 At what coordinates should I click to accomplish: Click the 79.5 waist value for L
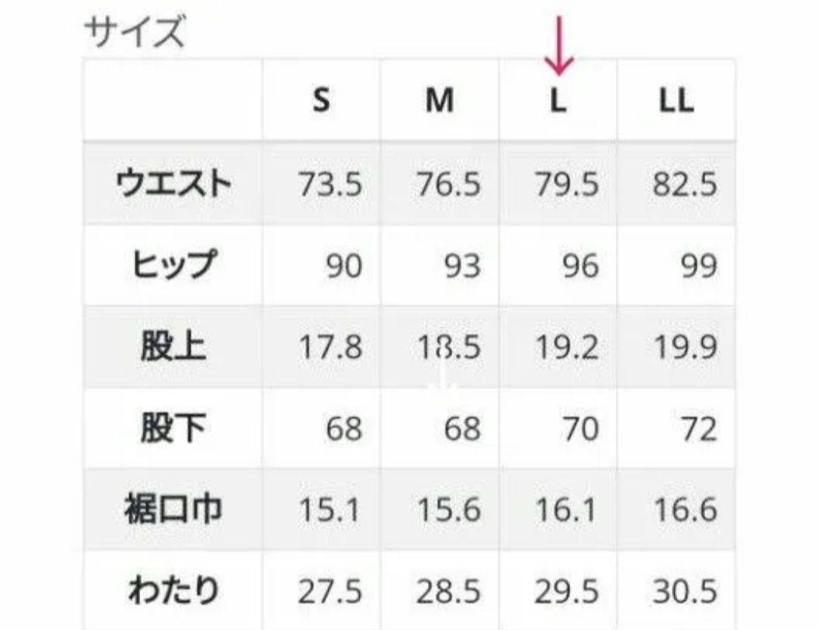(567, 184)
